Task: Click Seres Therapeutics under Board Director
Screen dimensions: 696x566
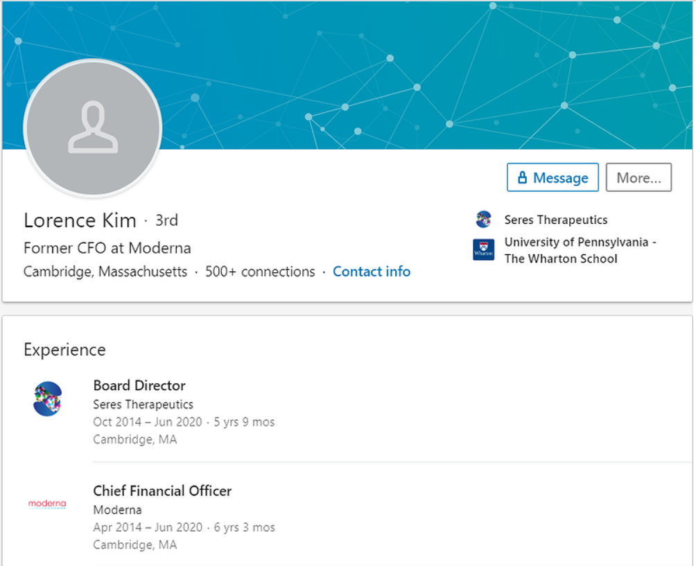Action: tap(143, 404)
